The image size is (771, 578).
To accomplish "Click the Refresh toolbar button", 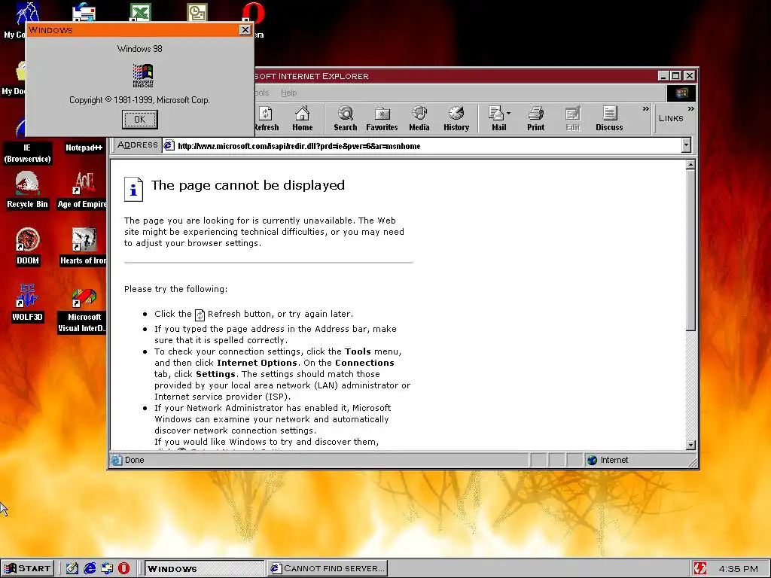I will click(x=266, y=119).
